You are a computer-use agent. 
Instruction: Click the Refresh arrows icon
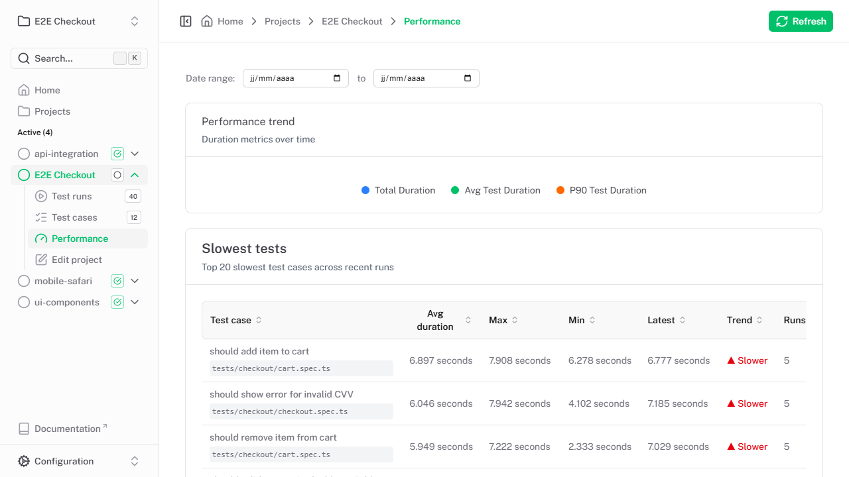(782, 21)
